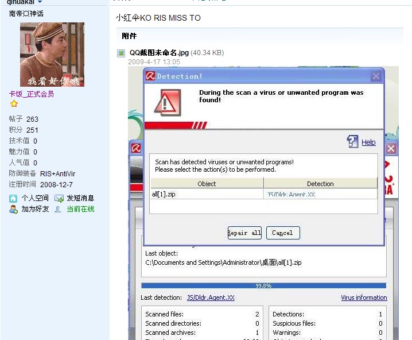412x340 pixels.
Task: Click the 防御装备 RIS+AntiVir text
Action: point(42,173)
